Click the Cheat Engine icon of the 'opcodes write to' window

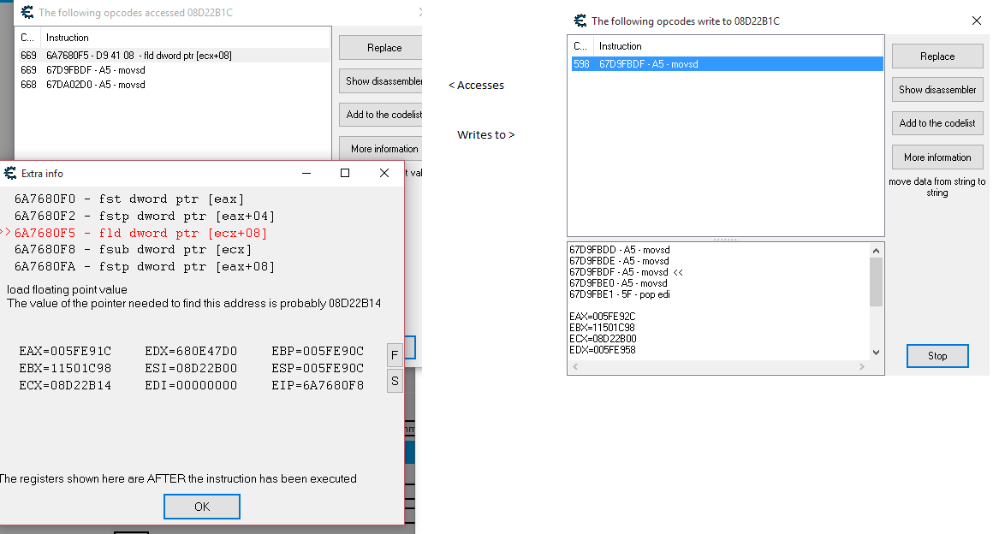(580, 21)
